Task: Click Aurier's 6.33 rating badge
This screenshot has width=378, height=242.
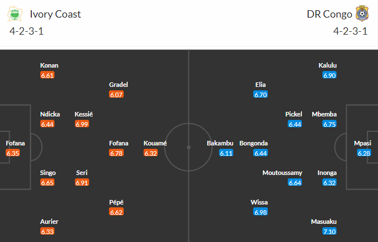Action: pyautogui.click(x=48, y=231)
